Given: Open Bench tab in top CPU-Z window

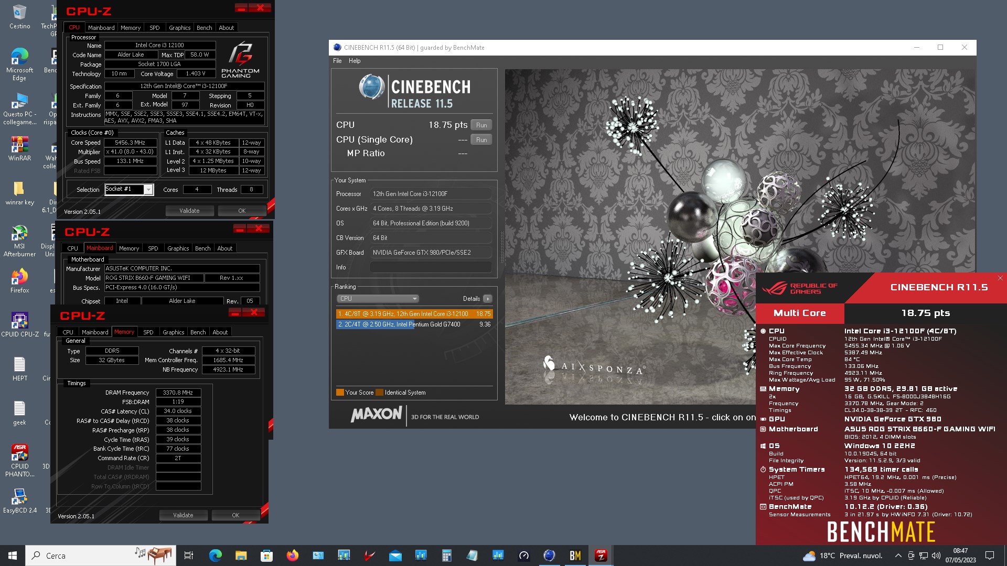Looking at the screenshot, I should pyautogui.click(x=205, y=28).
